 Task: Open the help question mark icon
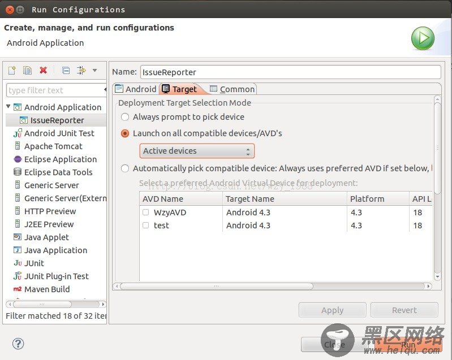tap(18, 344)
